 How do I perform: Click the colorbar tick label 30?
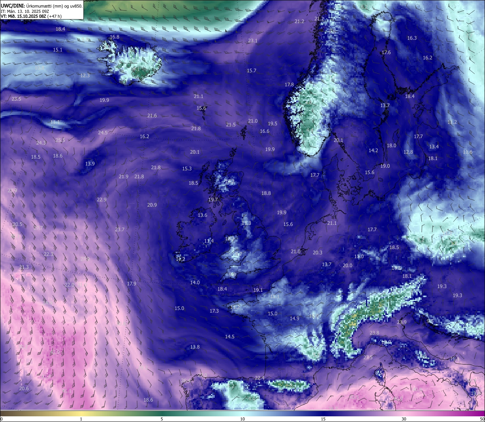[404, 419]
